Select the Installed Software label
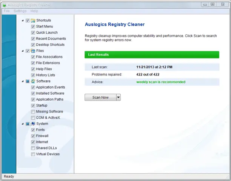231x181 pixels. click(50, 93)
